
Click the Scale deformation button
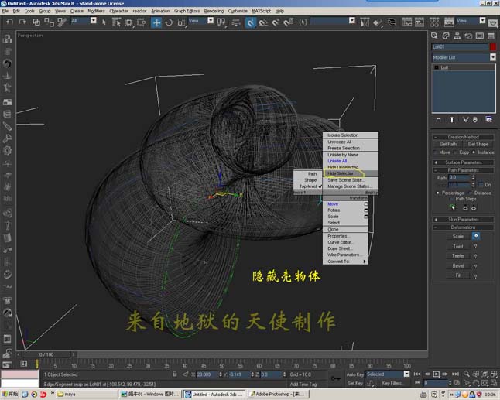click(x=458, y=236)
